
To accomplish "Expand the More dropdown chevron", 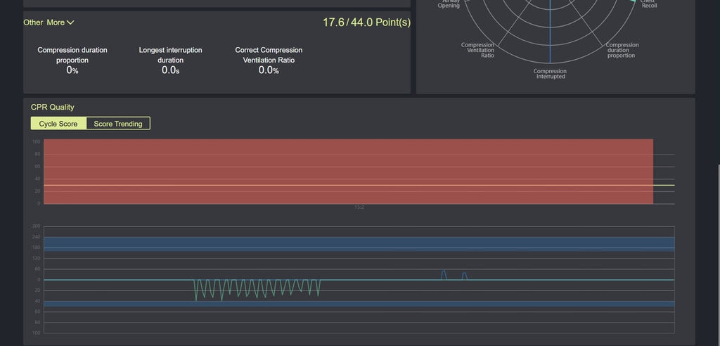I will [x=70, y=23].
